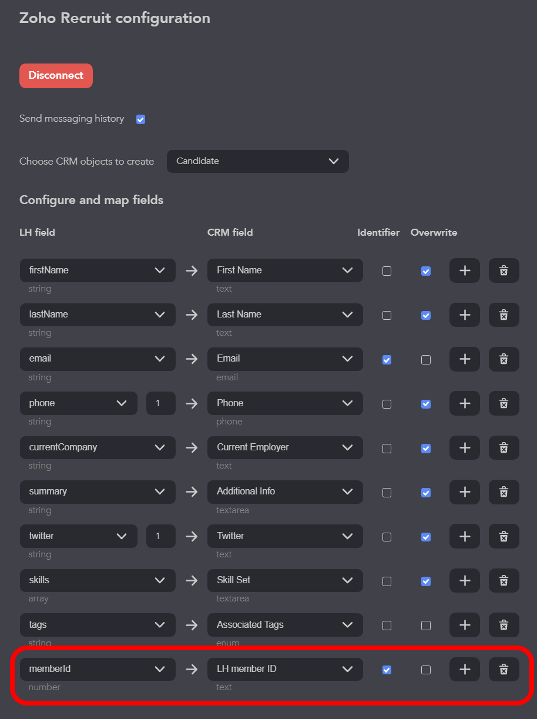Click the phone index field showing 1
The image size is (537, 719).
click(161, 403)
